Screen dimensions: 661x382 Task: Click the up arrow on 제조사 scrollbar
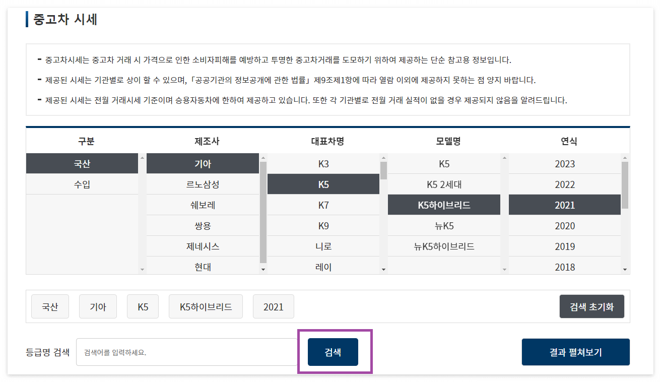click(x=262, y=157)
